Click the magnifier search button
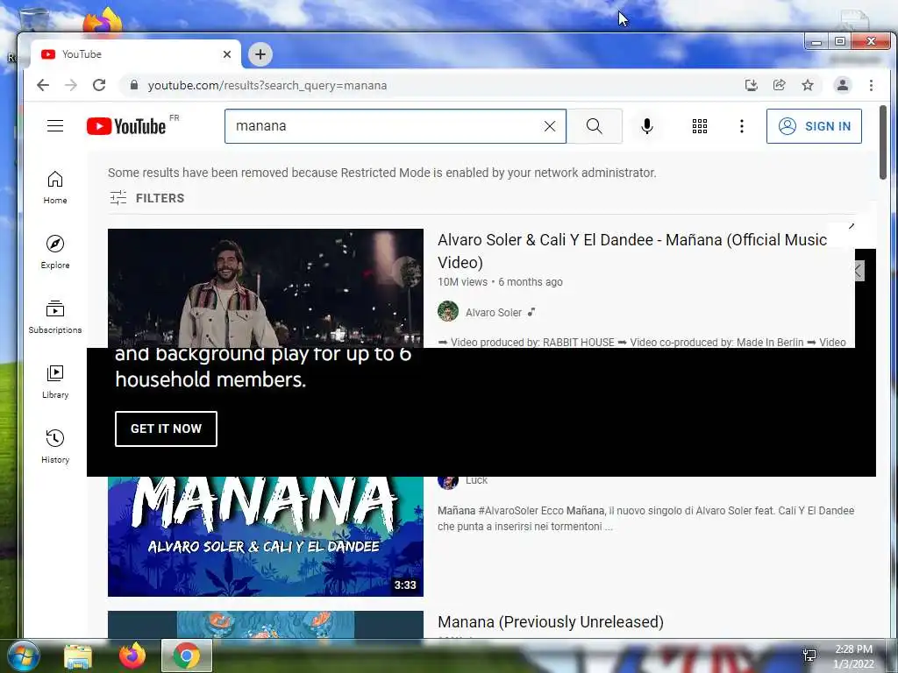The height and width of the screenshot is (673, 898). coord(595,126)
